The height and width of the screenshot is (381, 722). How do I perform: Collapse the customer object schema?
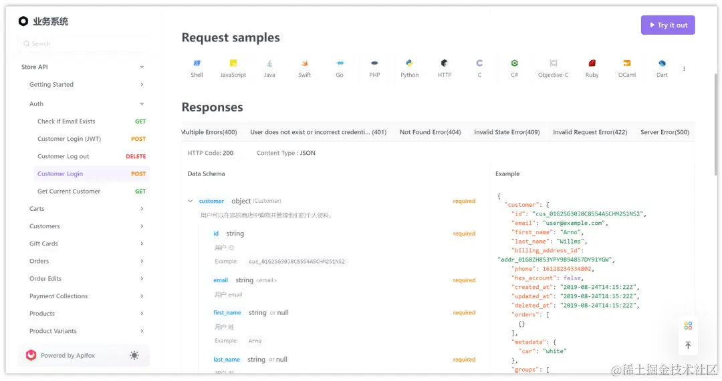tap(190, 201)
